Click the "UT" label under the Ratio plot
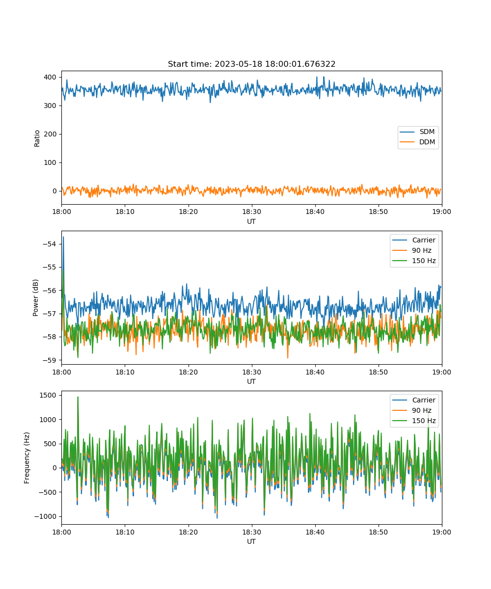The image size is (491, 589). pyautogui.click(x=251, y=221)
